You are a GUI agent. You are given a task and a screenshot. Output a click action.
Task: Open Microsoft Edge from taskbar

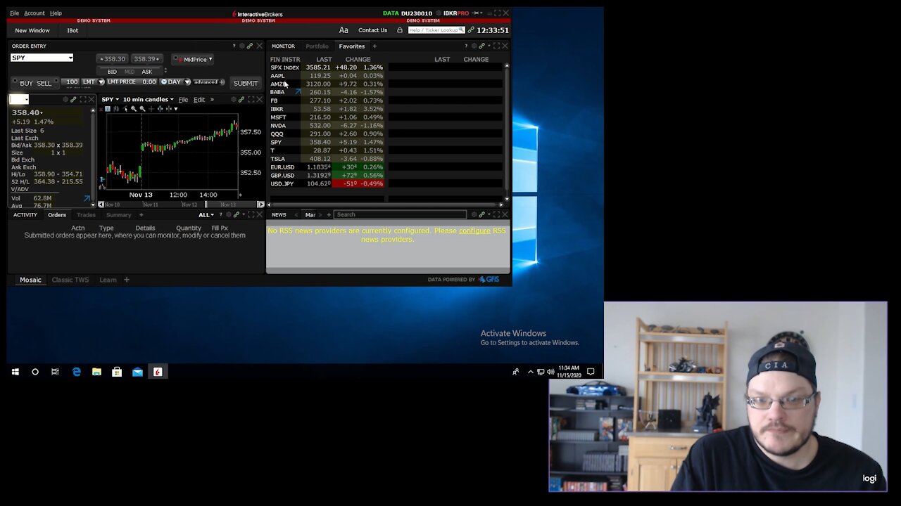tap(76, 372)
